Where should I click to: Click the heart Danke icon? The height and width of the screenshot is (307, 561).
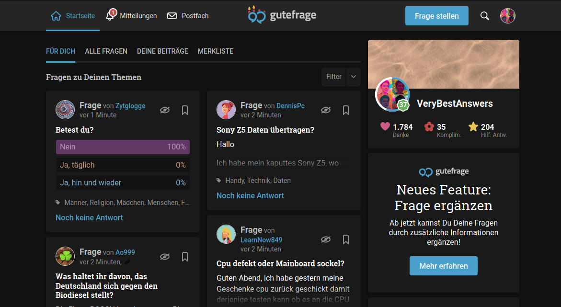(385, 126)
